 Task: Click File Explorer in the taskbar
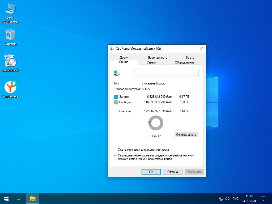(x=33, y=198)
